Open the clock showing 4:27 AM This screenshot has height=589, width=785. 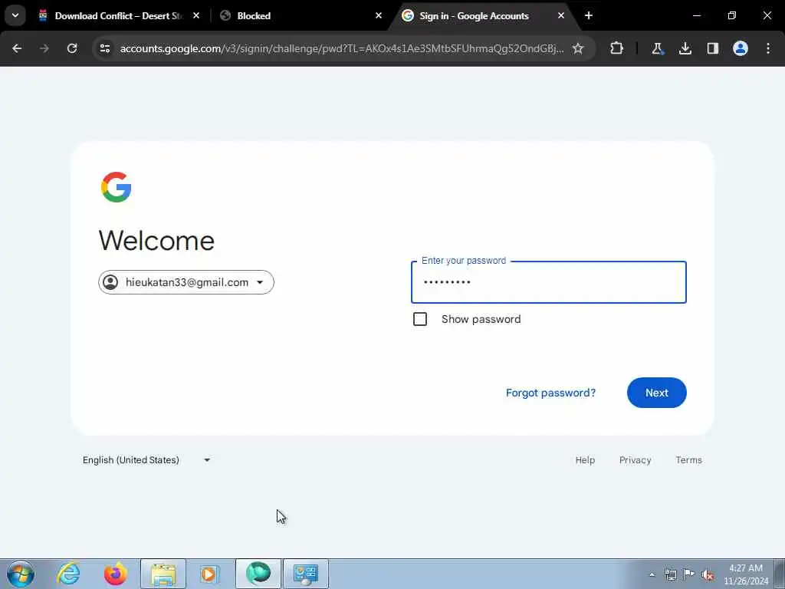pos(746,574)
